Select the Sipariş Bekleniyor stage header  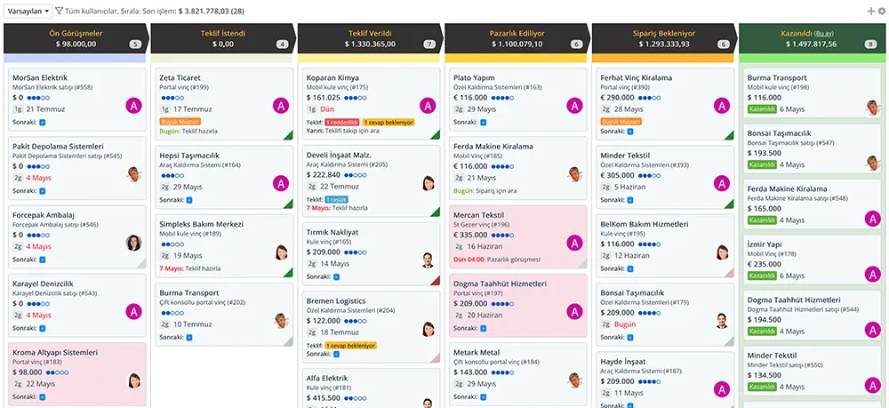tap(663, 37)
